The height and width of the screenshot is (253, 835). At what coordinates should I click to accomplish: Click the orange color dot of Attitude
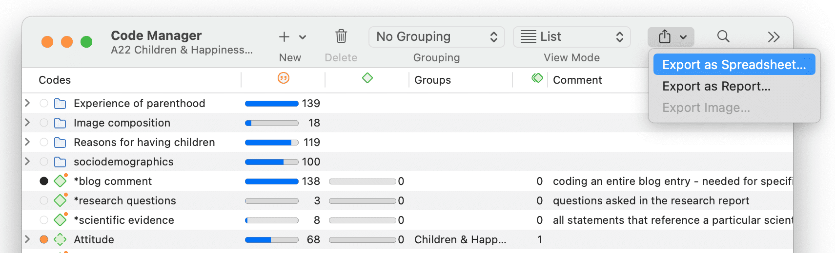44,239
